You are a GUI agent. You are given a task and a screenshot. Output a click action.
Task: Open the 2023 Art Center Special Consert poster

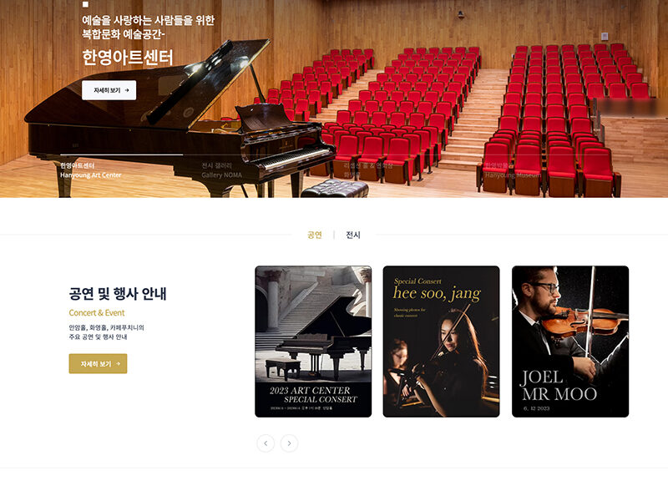(x=313, y=342)
